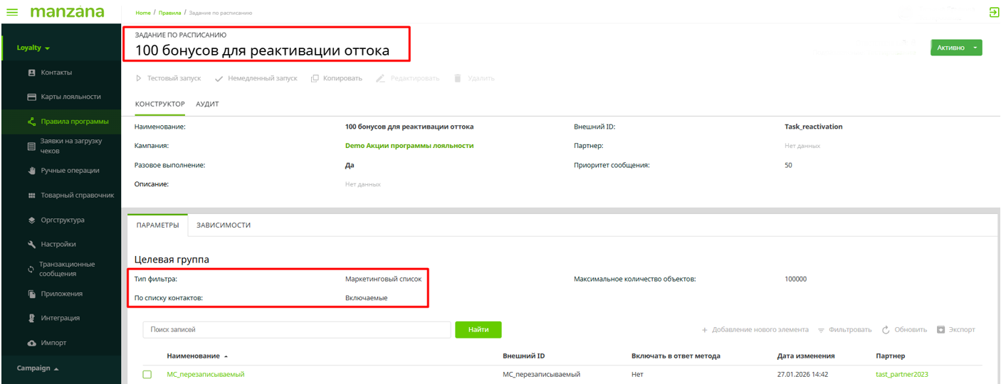Open Настройки in the sidebar

coord(58,244)
